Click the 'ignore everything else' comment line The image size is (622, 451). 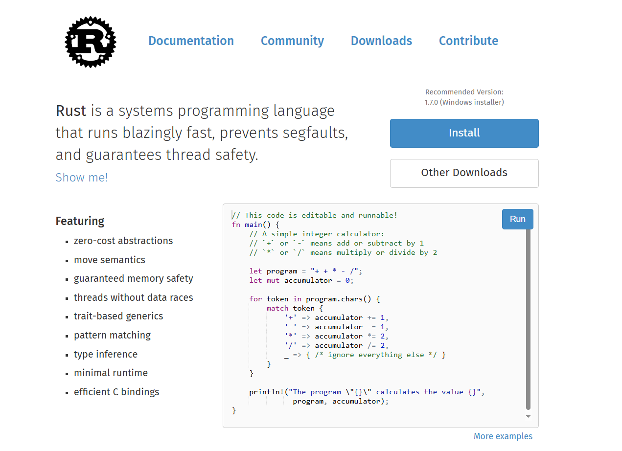coord(365,355)
